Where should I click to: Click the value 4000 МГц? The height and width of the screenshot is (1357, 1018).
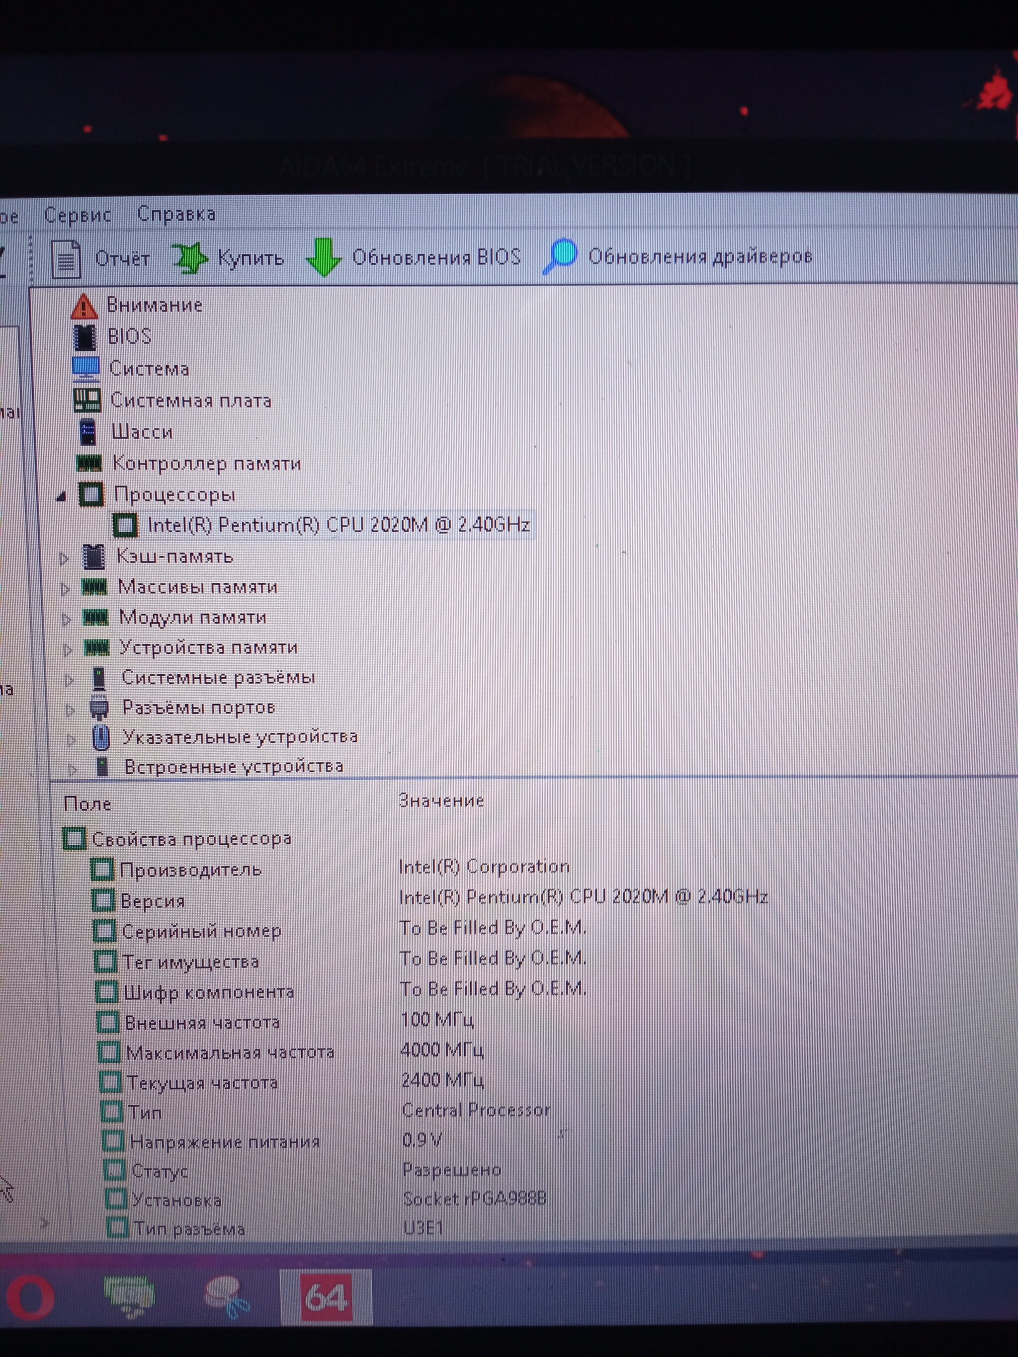click(442, 1049)
